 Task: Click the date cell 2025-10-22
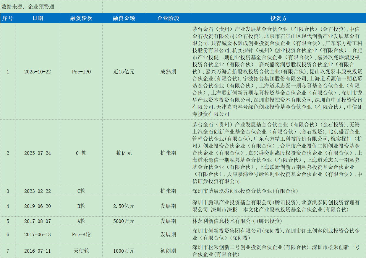[x=38, y=72]
